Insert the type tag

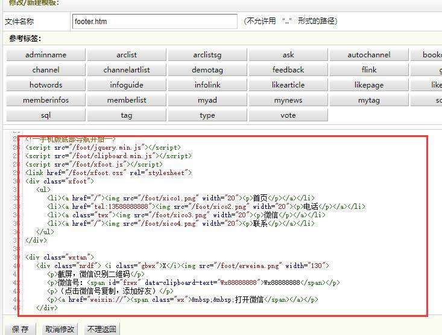pos(207,115)
